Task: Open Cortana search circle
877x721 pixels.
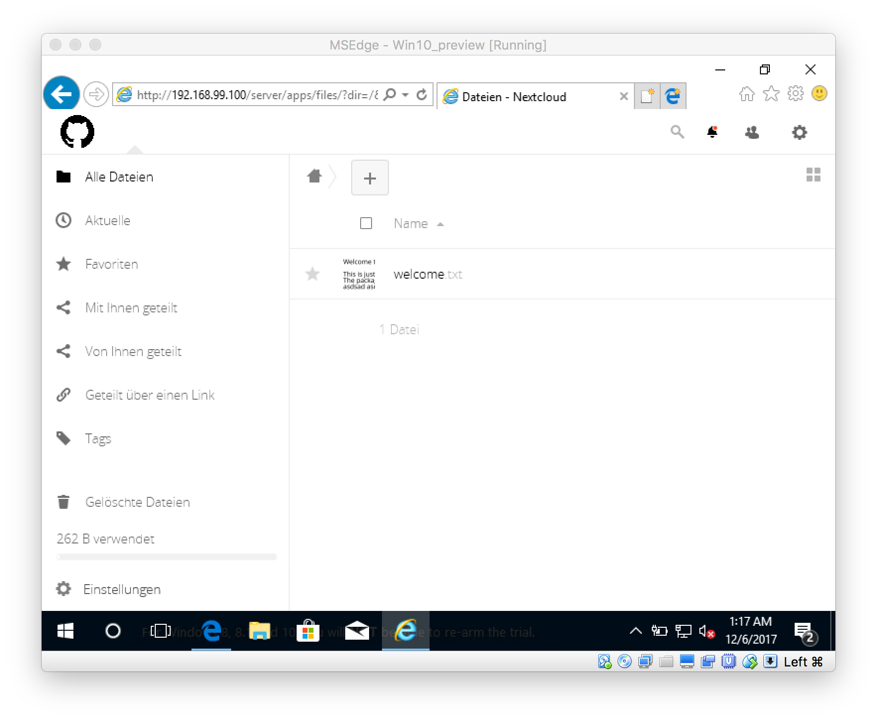Action: point(113,631)
